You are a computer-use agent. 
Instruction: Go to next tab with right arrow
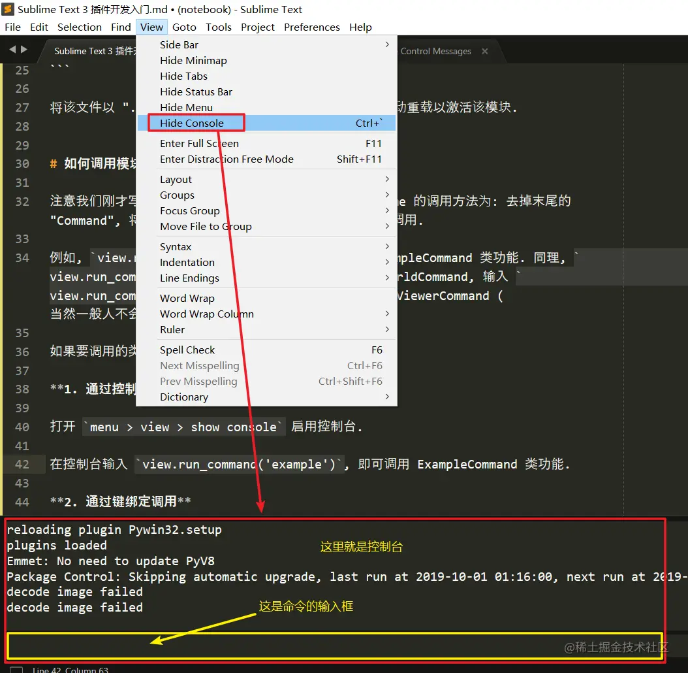click(x=23, y=50)
